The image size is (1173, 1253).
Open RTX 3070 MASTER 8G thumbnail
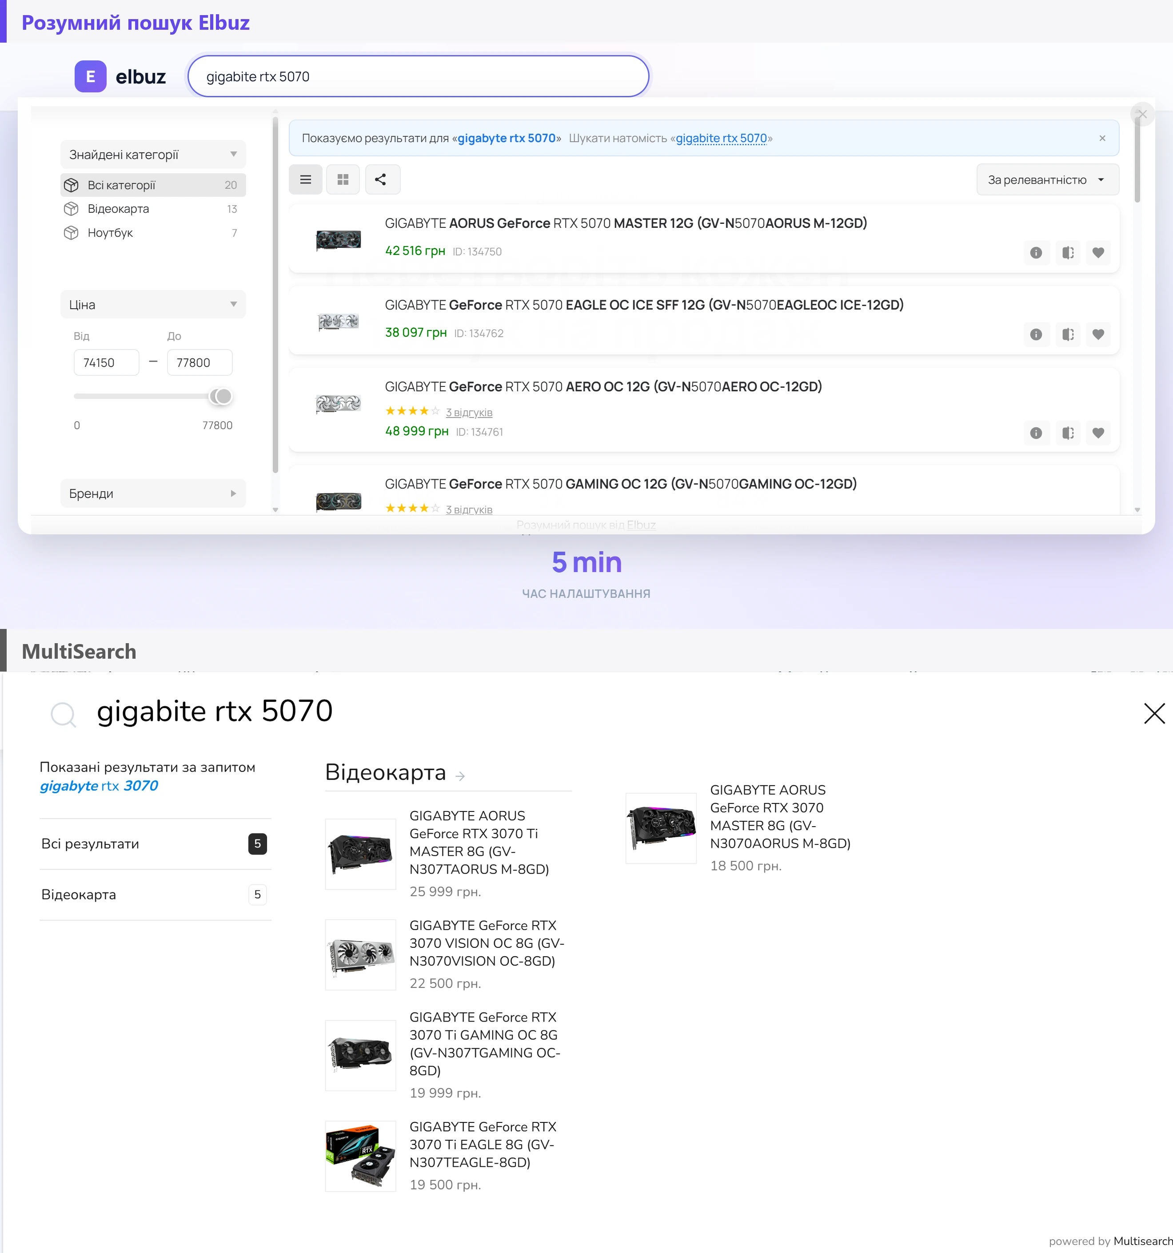click(x=661, y=828)
